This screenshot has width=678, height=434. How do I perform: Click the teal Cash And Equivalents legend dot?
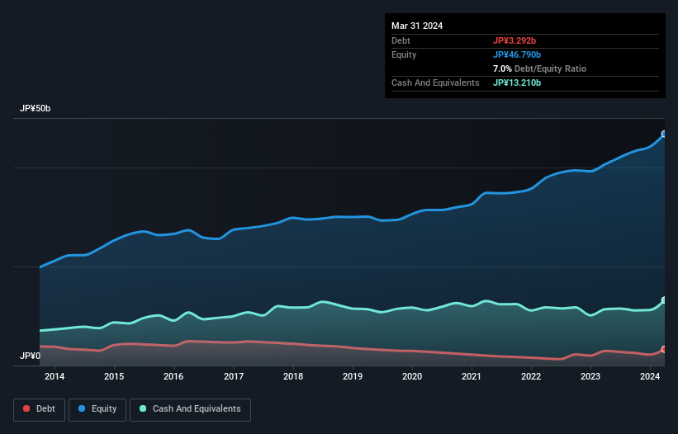point(143,408)
